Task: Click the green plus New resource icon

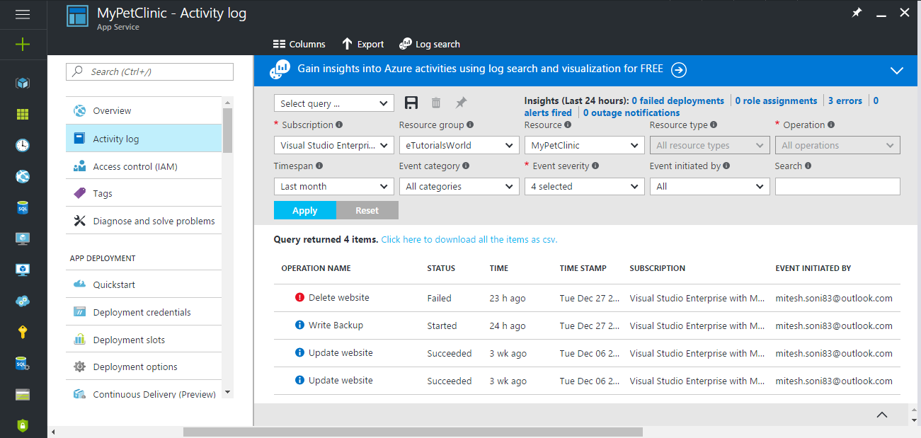Action: click(23, 45)
